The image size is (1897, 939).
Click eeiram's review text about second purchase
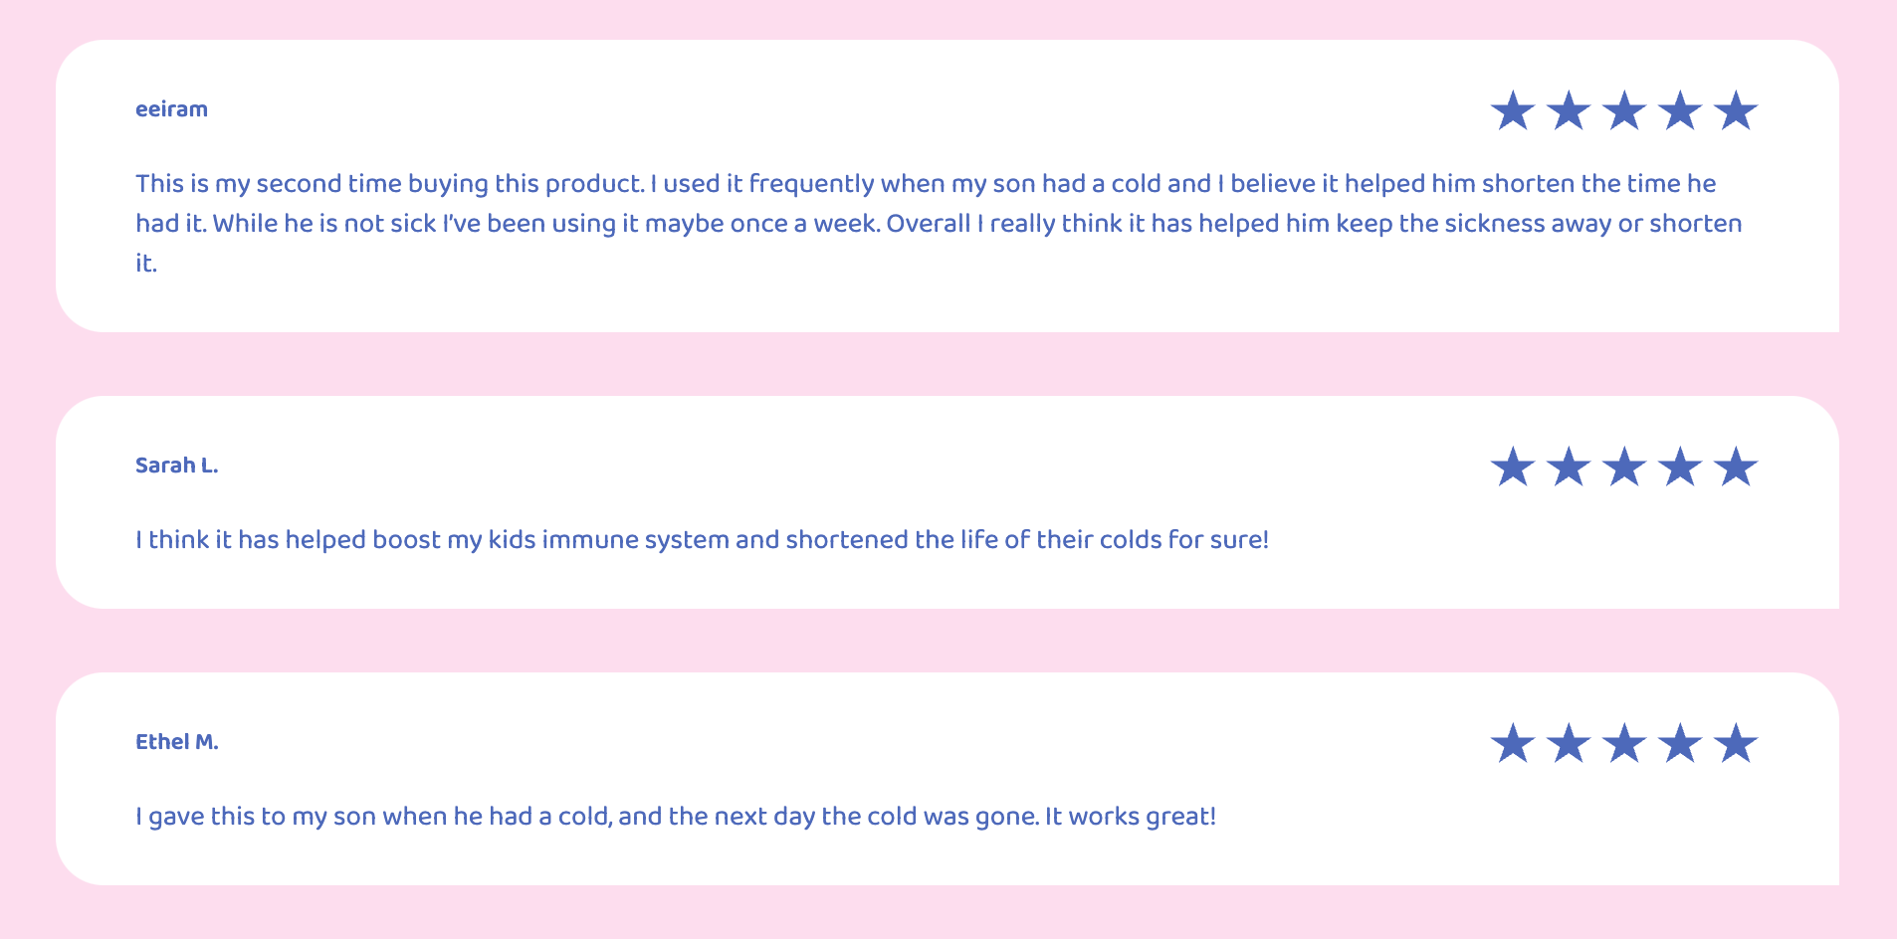tap(939, 223)
